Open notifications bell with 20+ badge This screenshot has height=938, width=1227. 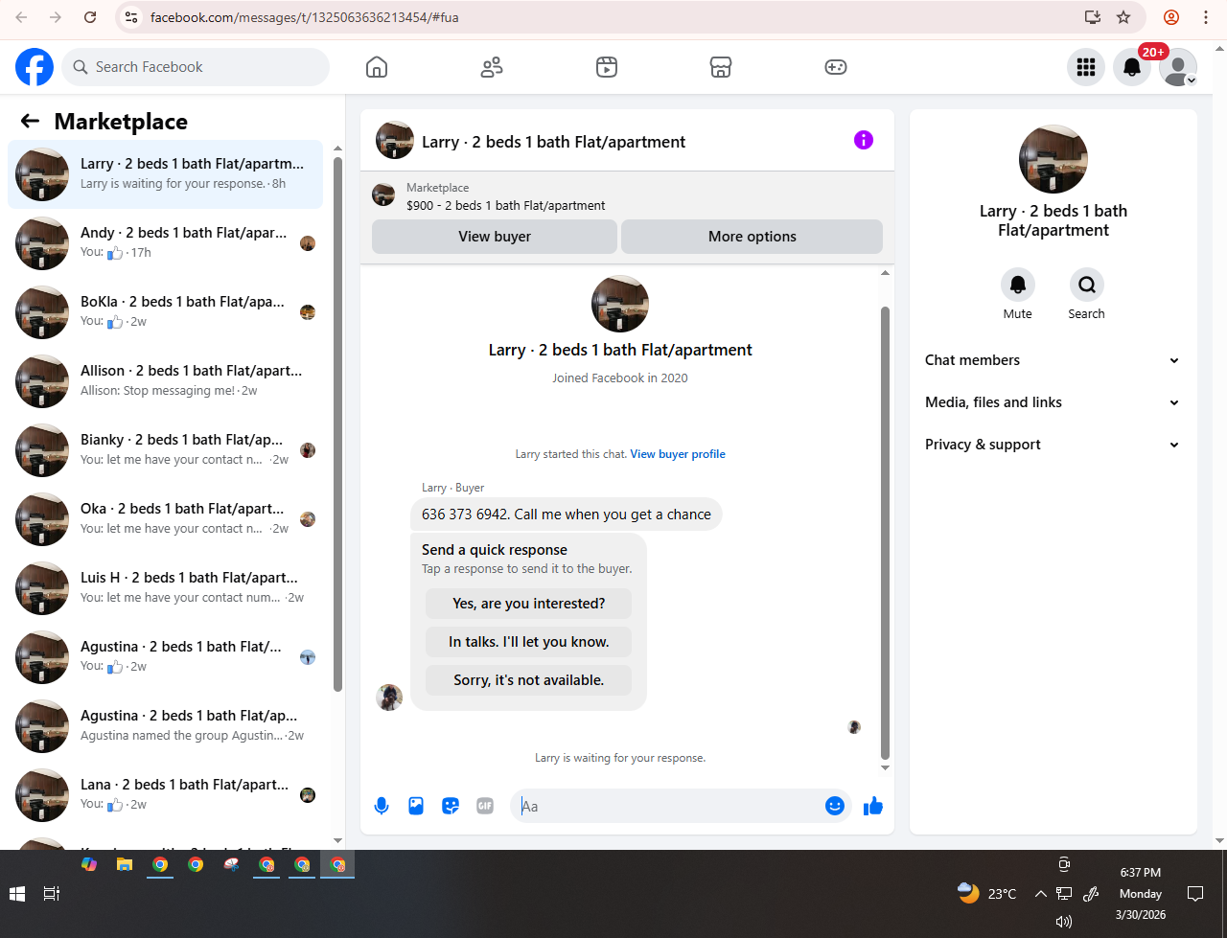[x=1132, y=67]
